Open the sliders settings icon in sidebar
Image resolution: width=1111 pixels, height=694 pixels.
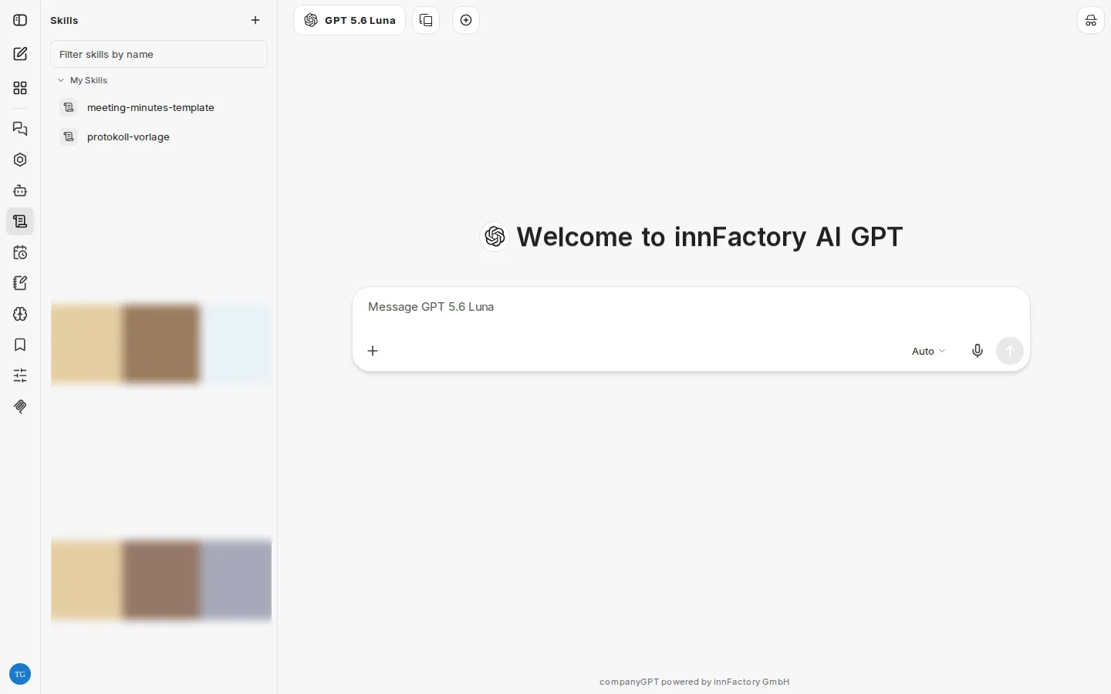[20, 376]
